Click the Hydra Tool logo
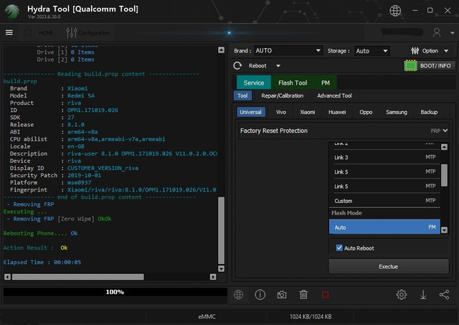459x325 pixels. tap(12, 11)
